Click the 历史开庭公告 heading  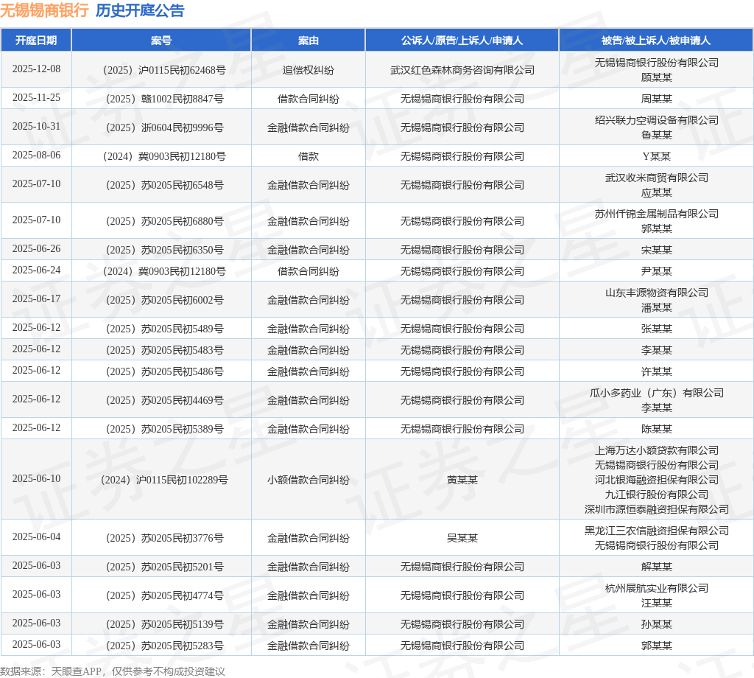[x=140, y=10]
